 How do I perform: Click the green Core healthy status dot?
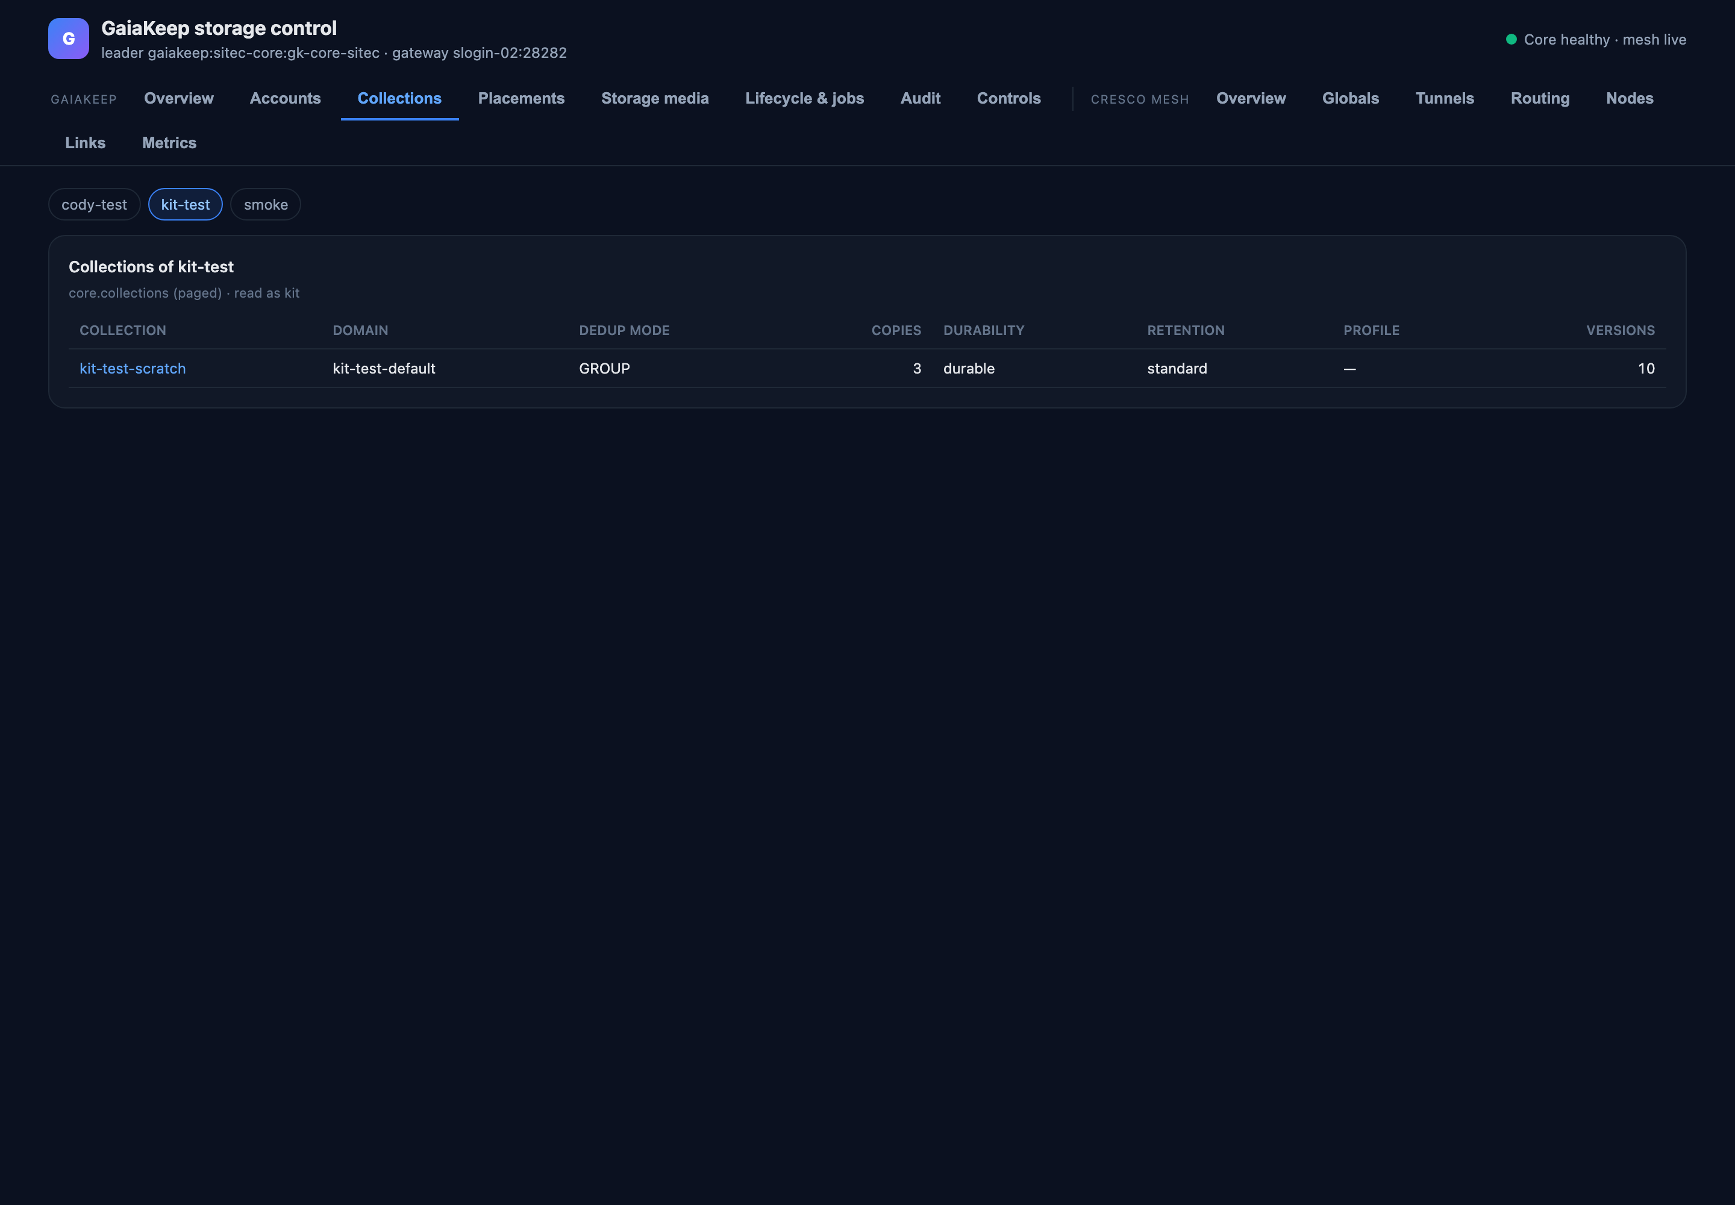tap(1511, 39)
